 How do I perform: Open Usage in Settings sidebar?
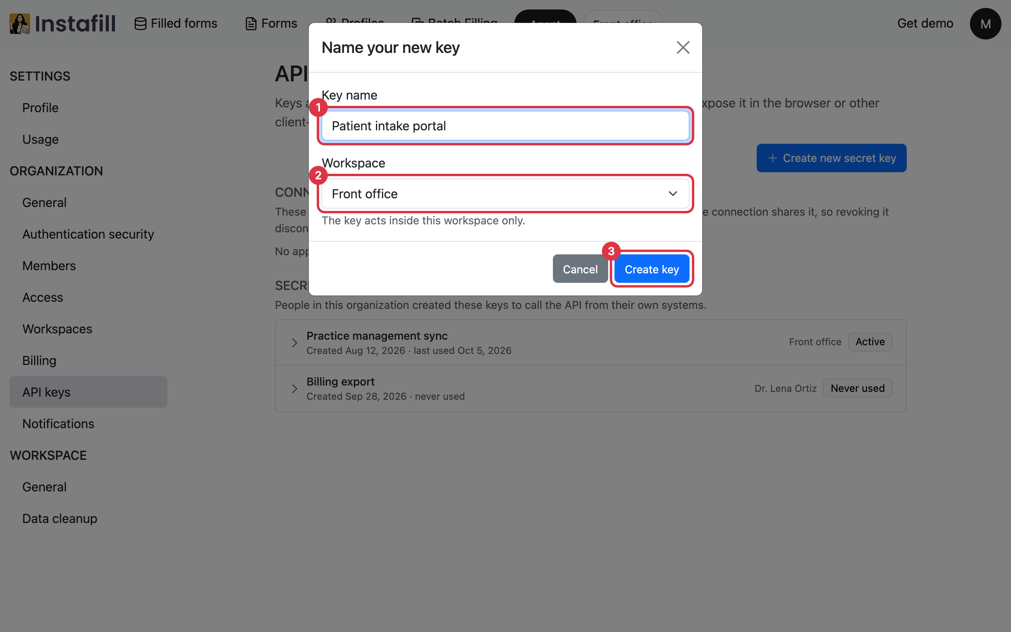(88, 139)
